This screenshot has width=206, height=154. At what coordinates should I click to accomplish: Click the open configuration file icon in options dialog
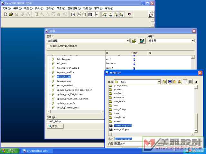[134, 41]
